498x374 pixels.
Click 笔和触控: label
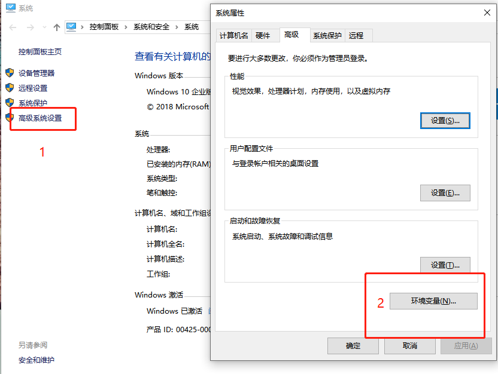[162, 193]
